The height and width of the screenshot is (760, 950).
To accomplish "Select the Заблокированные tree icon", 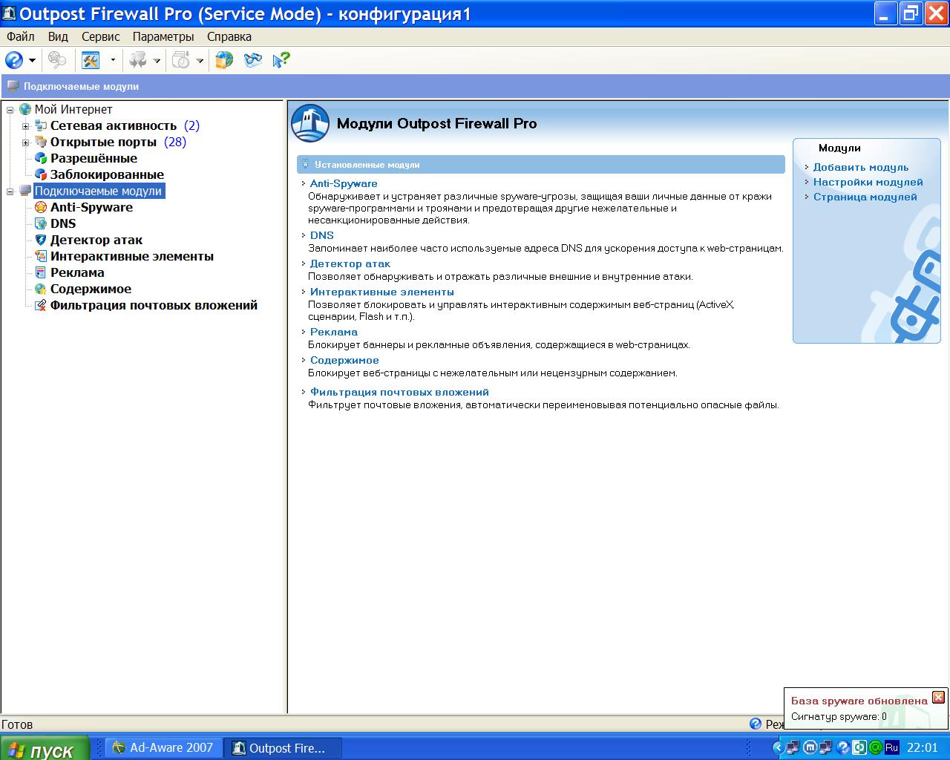I will tap(41, 174).
